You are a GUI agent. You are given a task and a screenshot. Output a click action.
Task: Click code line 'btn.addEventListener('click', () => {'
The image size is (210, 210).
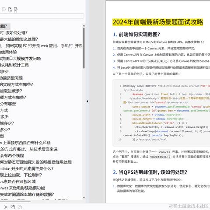point(160,123)
